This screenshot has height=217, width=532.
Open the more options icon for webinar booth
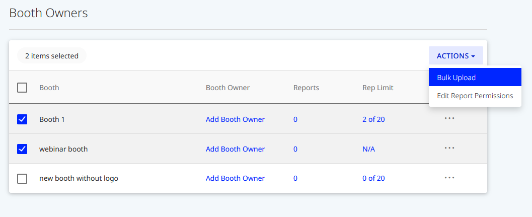(449, 148)
